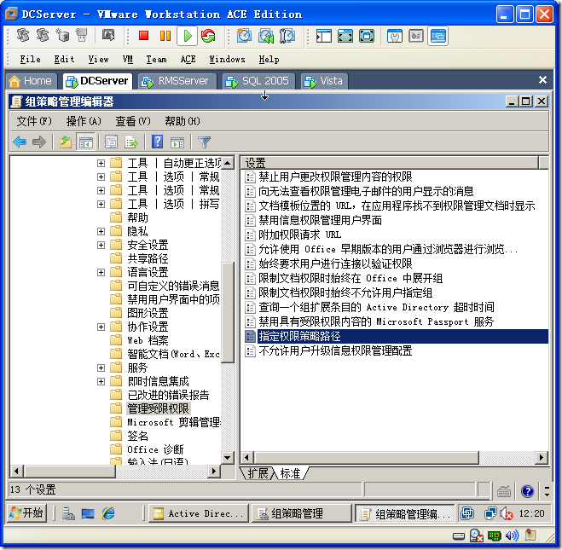
Task: Go up one level with the folder icon
Action: (x=66, y=142)
